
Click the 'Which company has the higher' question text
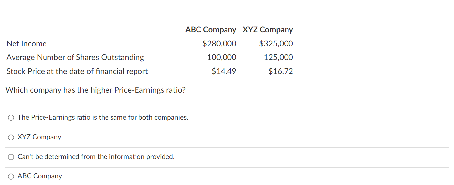96,90
